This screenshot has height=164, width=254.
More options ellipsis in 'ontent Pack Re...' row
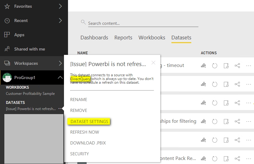tap(248, 159)
